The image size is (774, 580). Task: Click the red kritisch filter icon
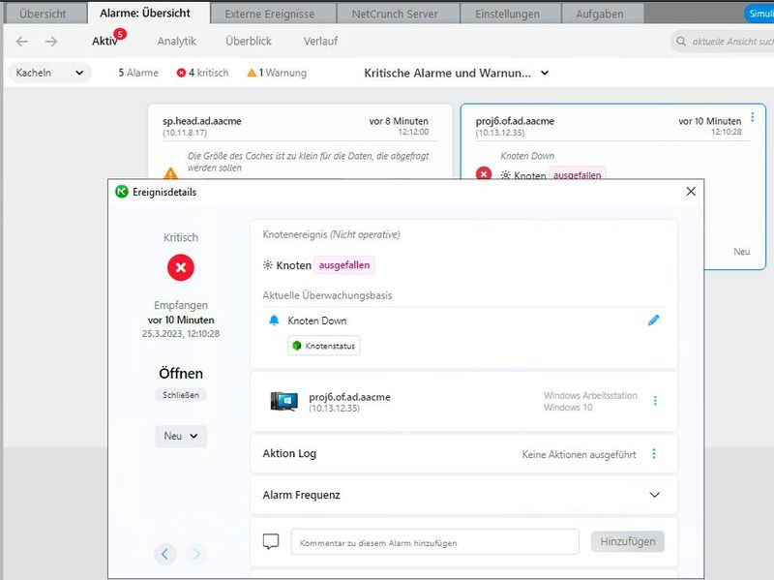pyautogui.click(x=180, y=71)
